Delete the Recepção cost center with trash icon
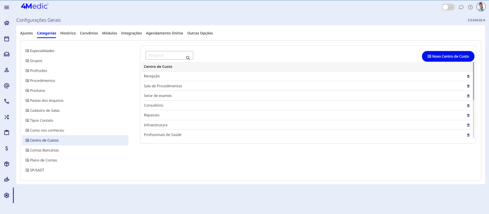 pyautogui.click(x=468, y=76)
